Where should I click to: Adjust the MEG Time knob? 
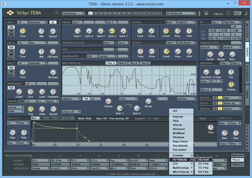tap(211, 127)
